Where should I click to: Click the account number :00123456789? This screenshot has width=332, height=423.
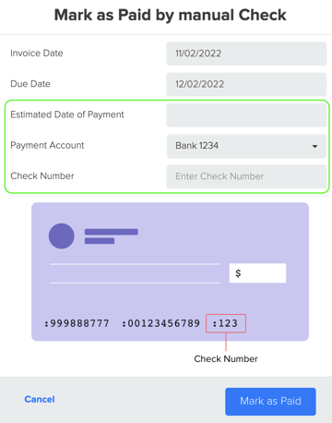(160, 323)
